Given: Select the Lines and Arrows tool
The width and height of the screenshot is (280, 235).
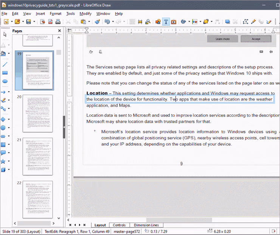Looking at the screenshot, I should tap(3, 92).
